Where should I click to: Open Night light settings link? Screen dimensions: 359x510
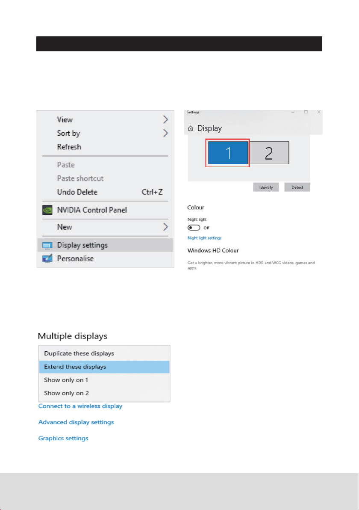[204, 238]
